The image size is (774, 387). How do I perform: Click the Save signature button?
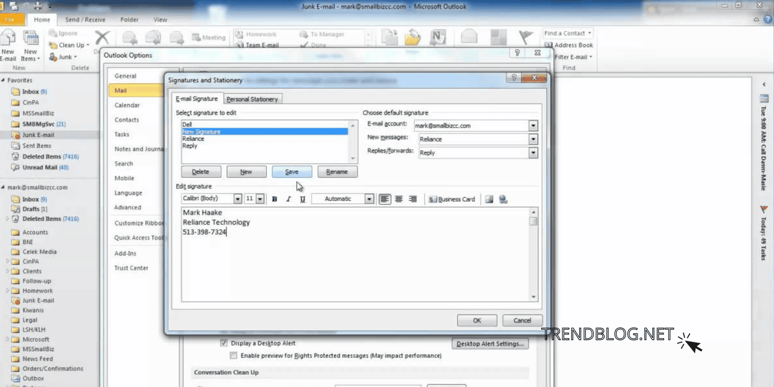[x=292, y=172]
